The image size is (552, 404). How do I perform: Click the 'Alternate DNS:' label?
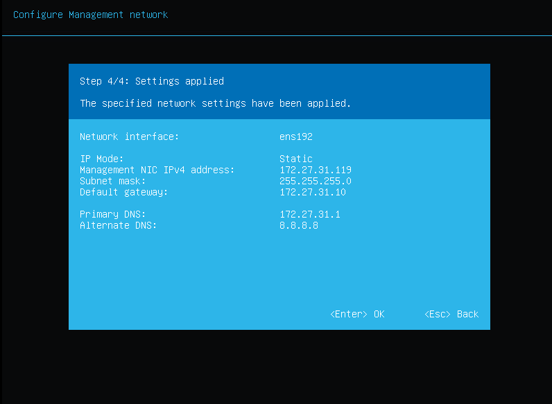(x=119, y=225)
